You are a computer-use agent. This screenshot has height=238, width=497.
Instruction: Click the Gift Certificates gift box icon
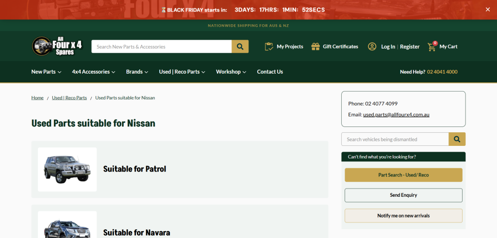(x=315, y=47)
